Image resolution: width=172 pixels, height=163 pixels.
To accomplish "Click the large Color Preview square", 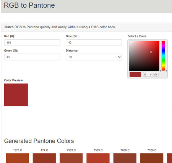I will 16,95.
